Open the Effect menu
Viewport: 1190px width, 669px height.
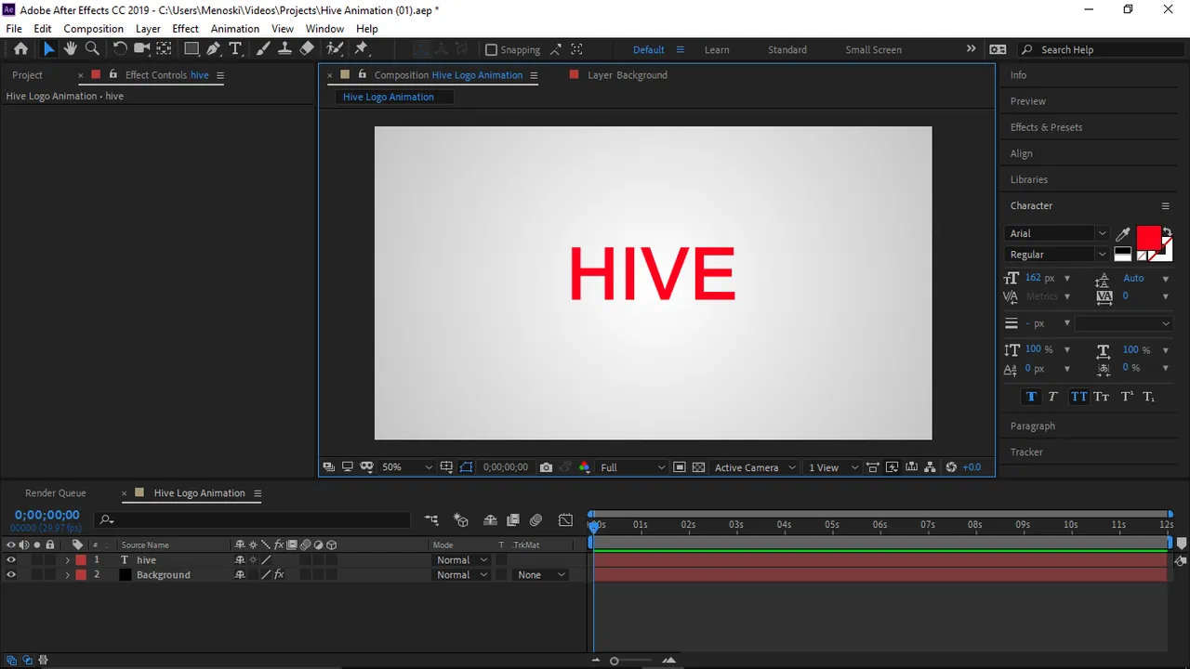(185, 29)
